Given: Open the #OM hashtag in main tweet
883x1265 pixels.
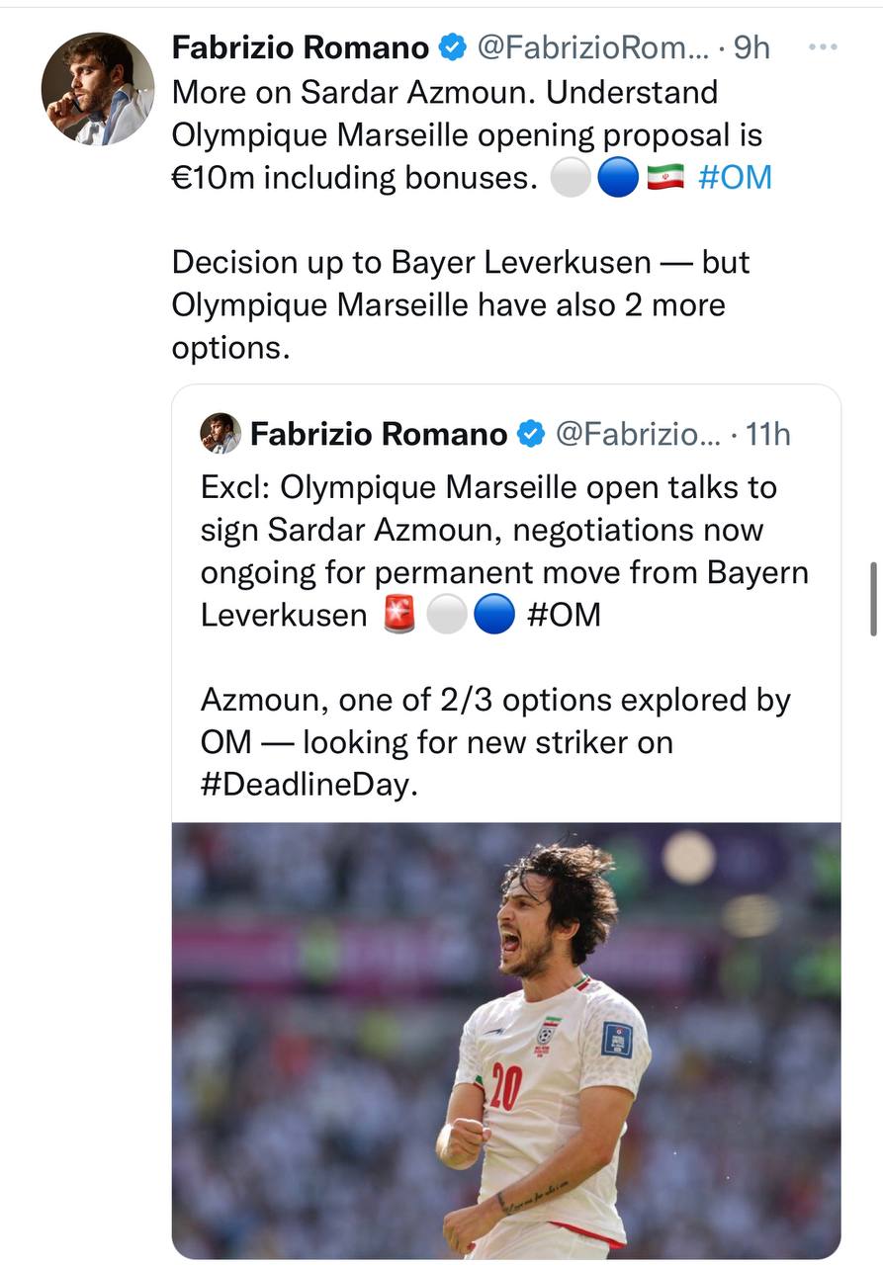Looking at the screenshot, I should pos(734,178).
